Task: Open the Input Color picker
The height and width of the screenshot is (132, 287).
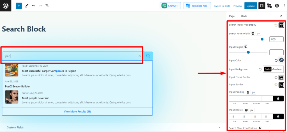Action: pos(281,60)
